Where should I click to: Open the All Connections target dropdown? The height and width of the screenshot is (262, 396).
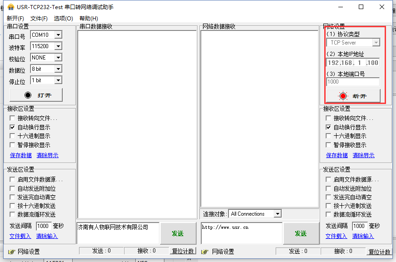coord(277,214)
